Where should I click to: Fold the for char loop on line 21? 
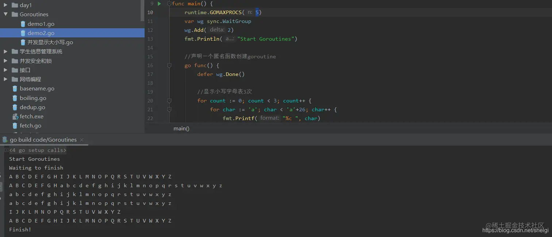pyautogui.click(x=169, y=109)
